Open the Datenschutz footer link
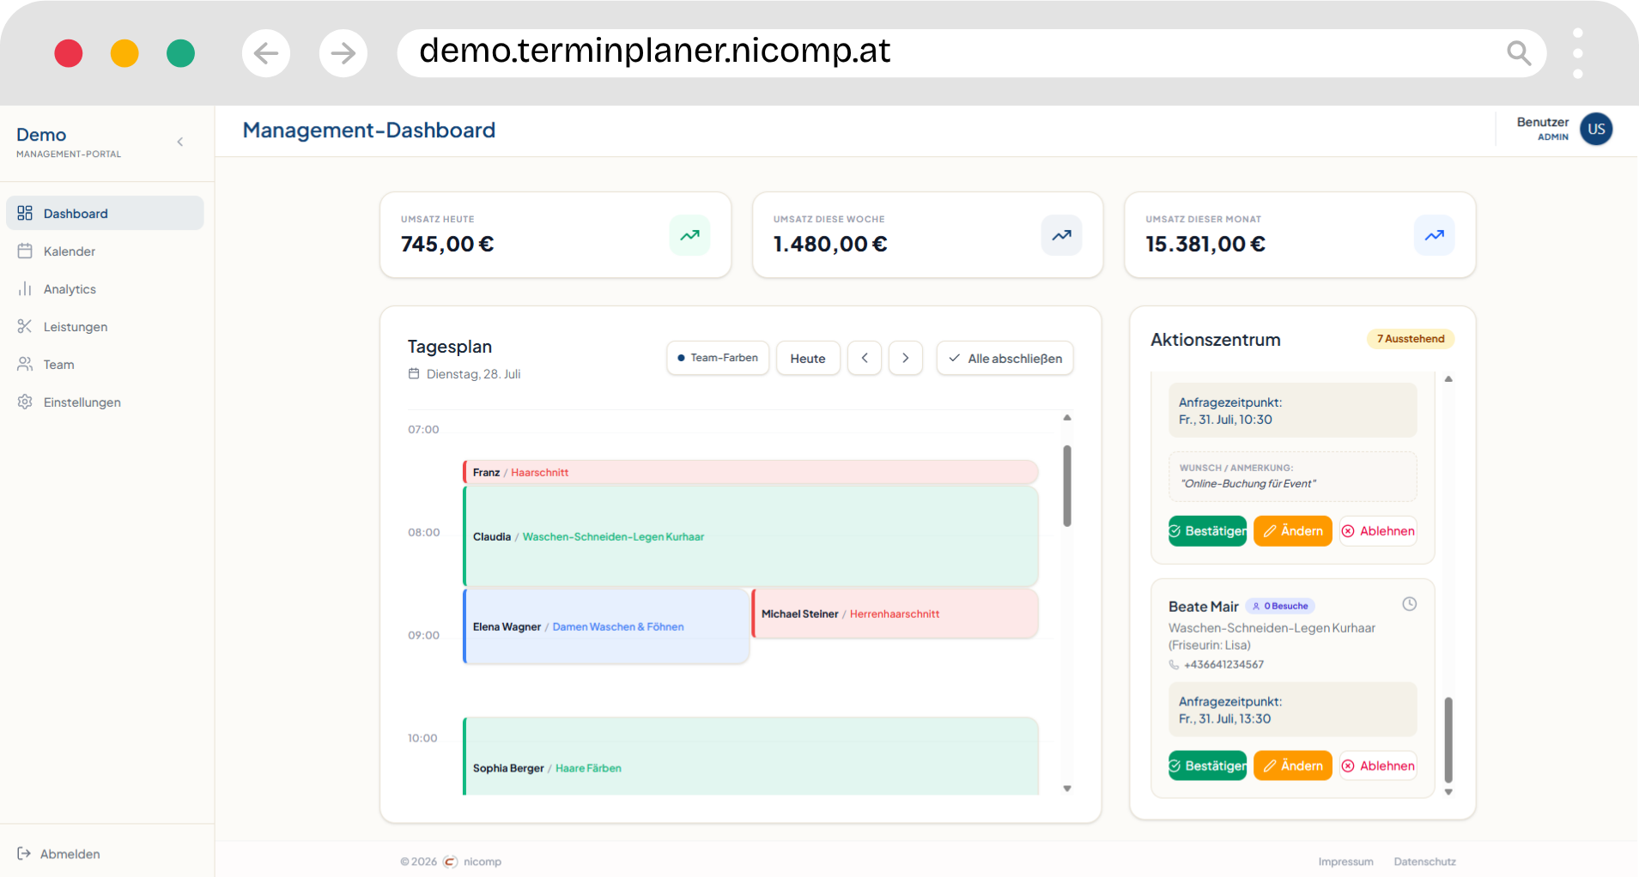 tap(1424, 862)
